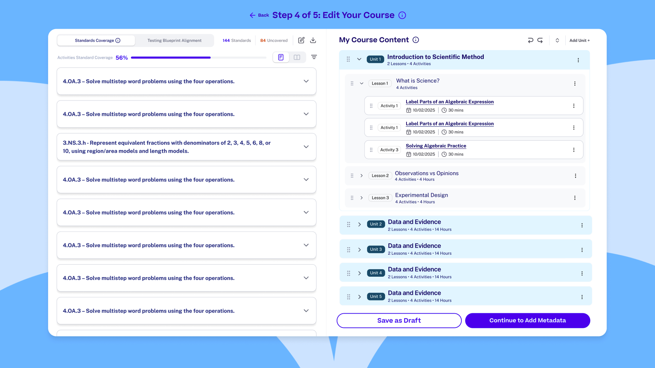
Task: Click info icon next to step title
Action: [x=402, y=15]
